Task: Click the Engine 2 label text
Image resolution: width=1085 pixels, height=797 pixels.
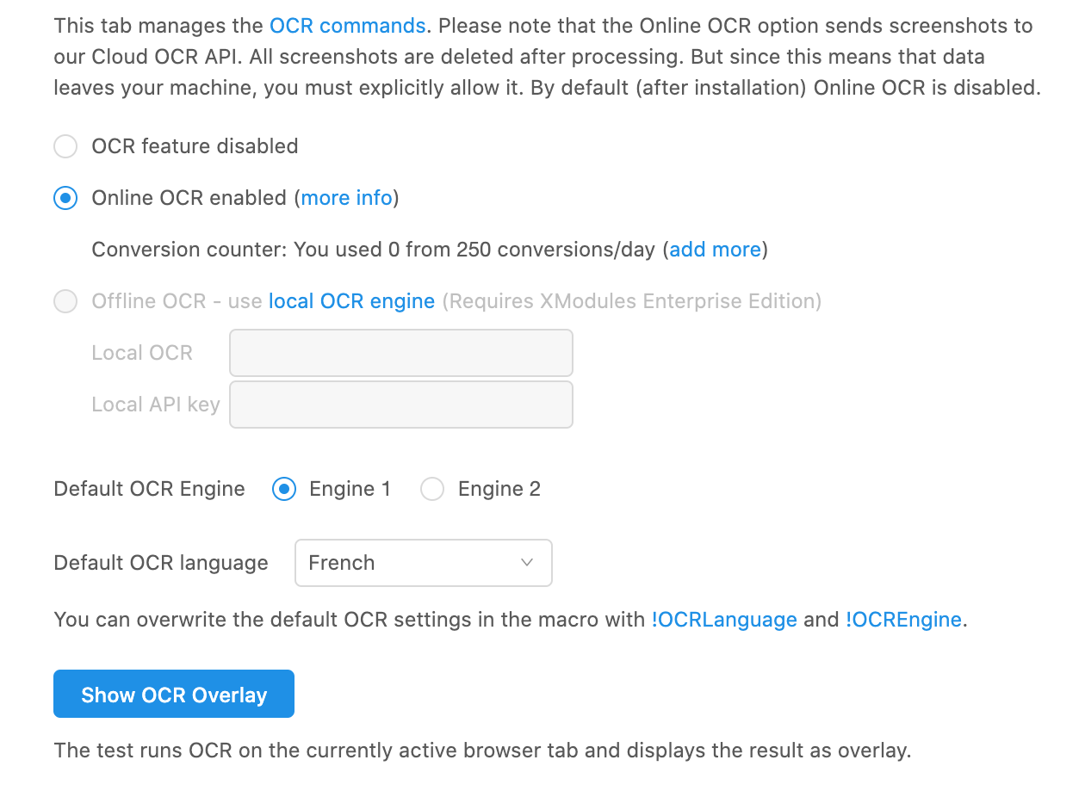Action: 499,489
